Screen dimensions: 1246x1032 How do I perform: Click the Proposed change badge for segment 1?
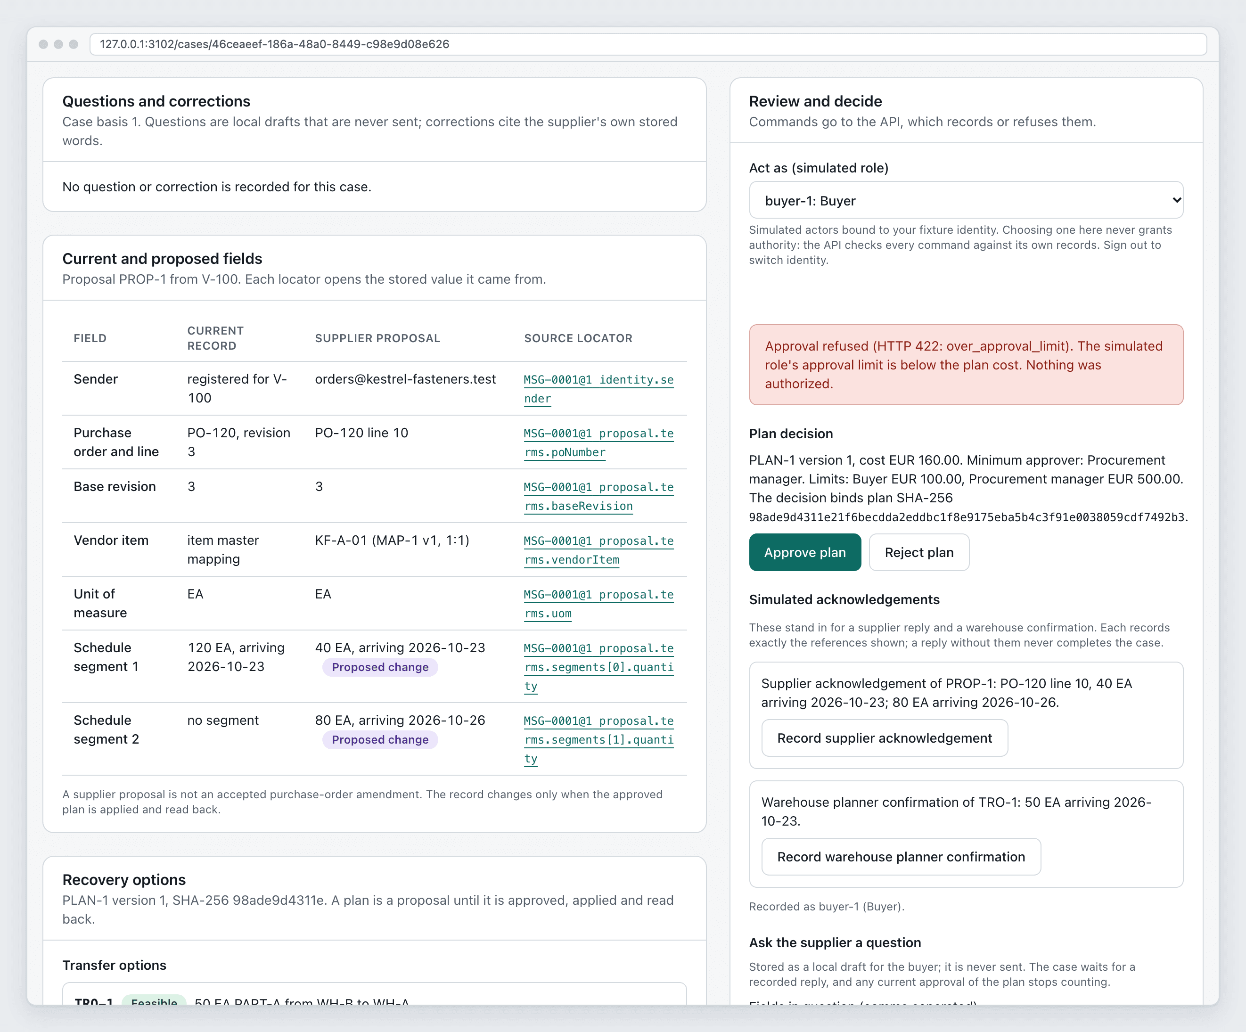(x=380, y=667)
